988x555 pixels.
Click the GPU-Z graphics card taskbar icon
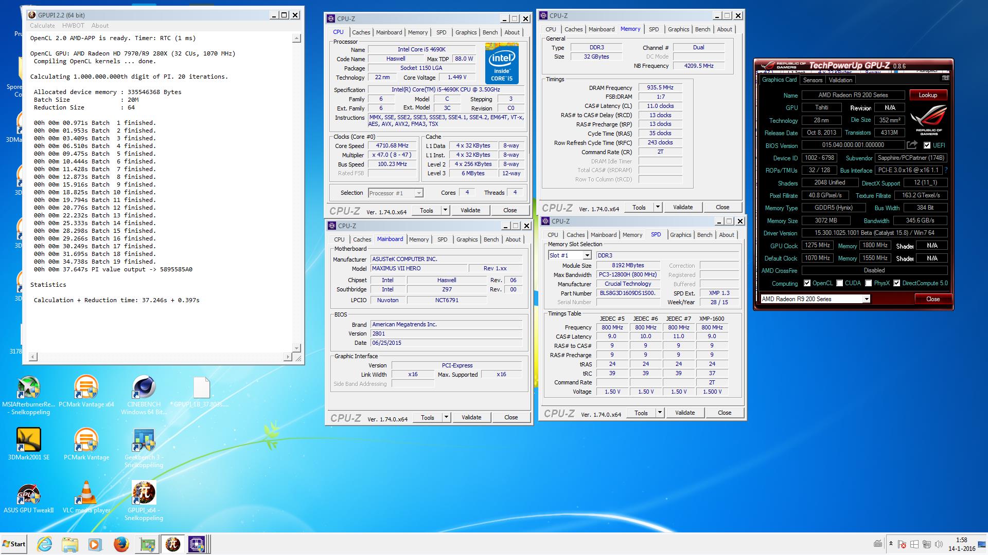coord(148,544)
